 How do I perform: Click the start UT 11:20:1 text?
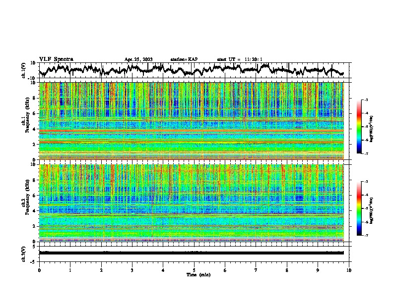tap(240, 59)
